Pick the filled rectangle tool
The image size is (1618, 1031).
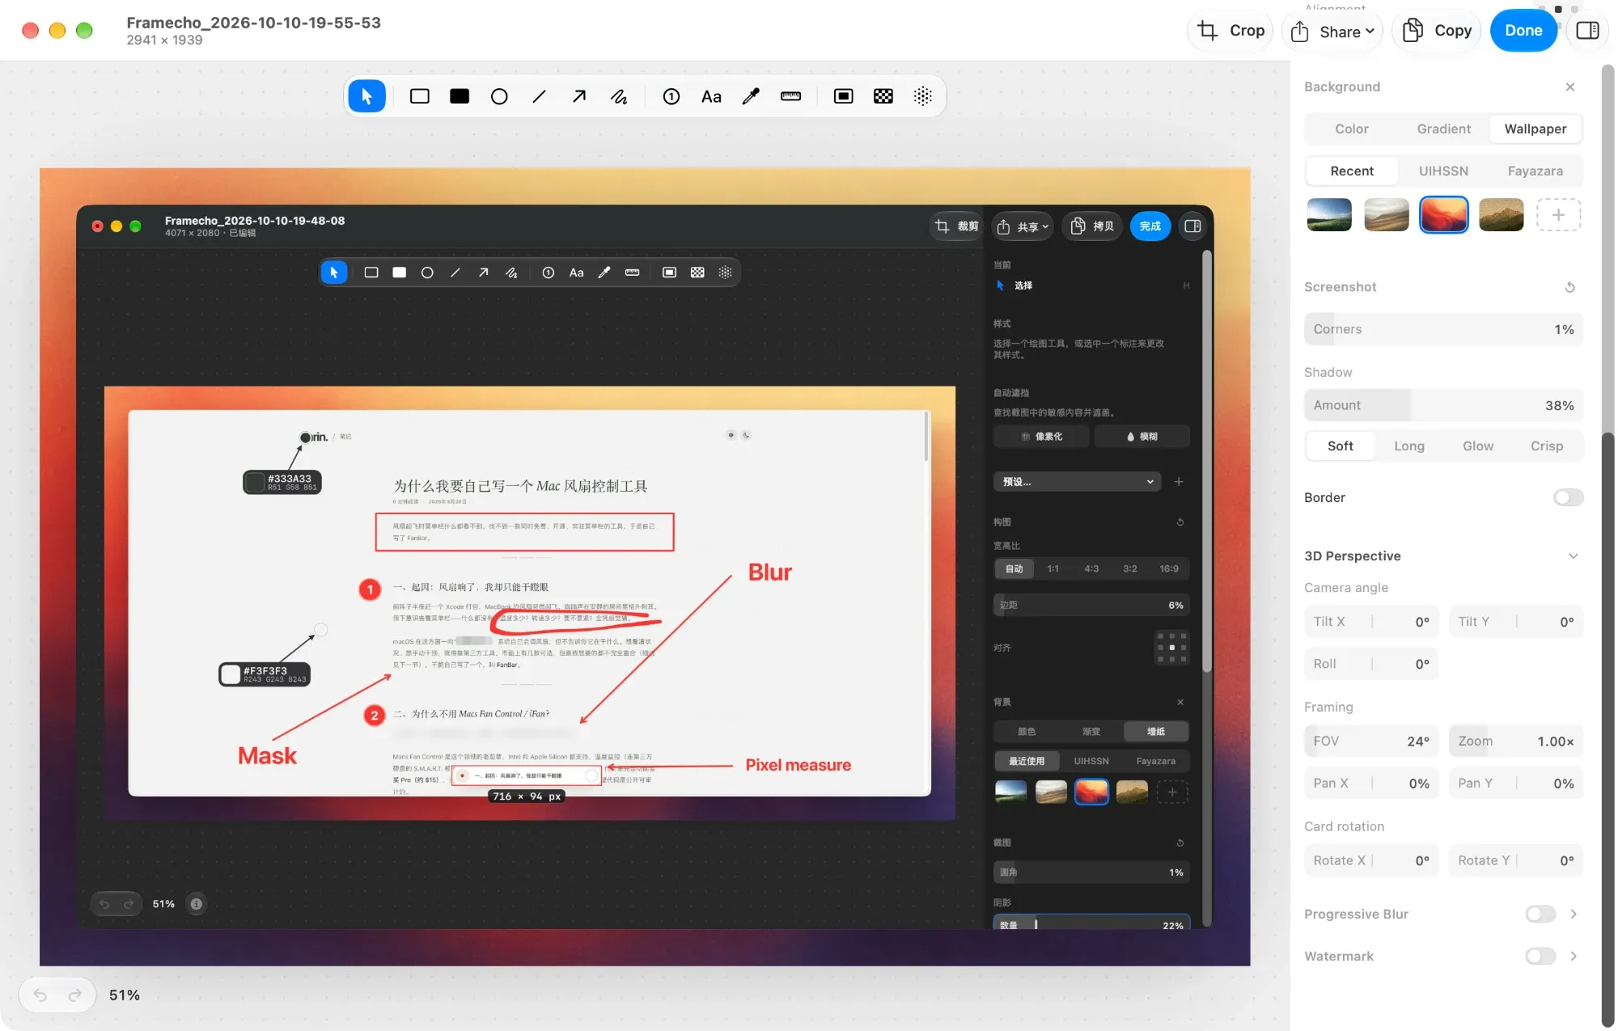point(459,96)
